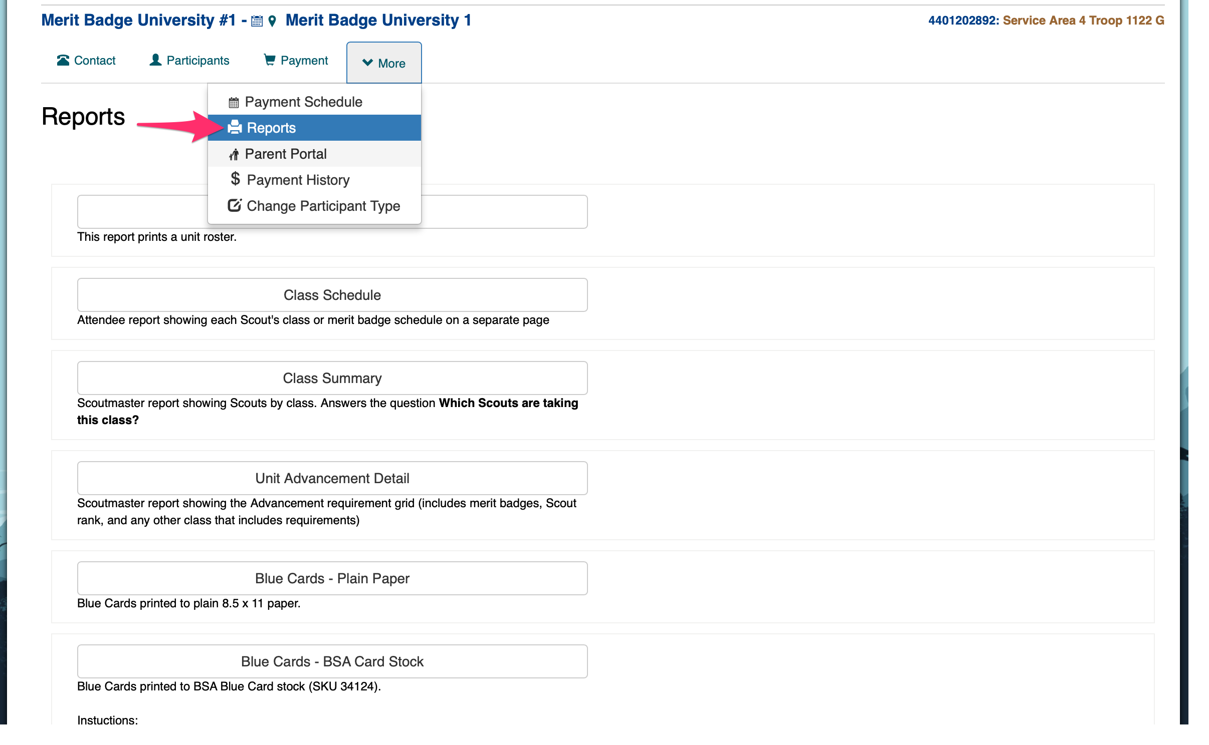Open the Unit Advancement Detail report
Image resolution: width=1209 pixels, height=745 pixels.
(332, 478)
